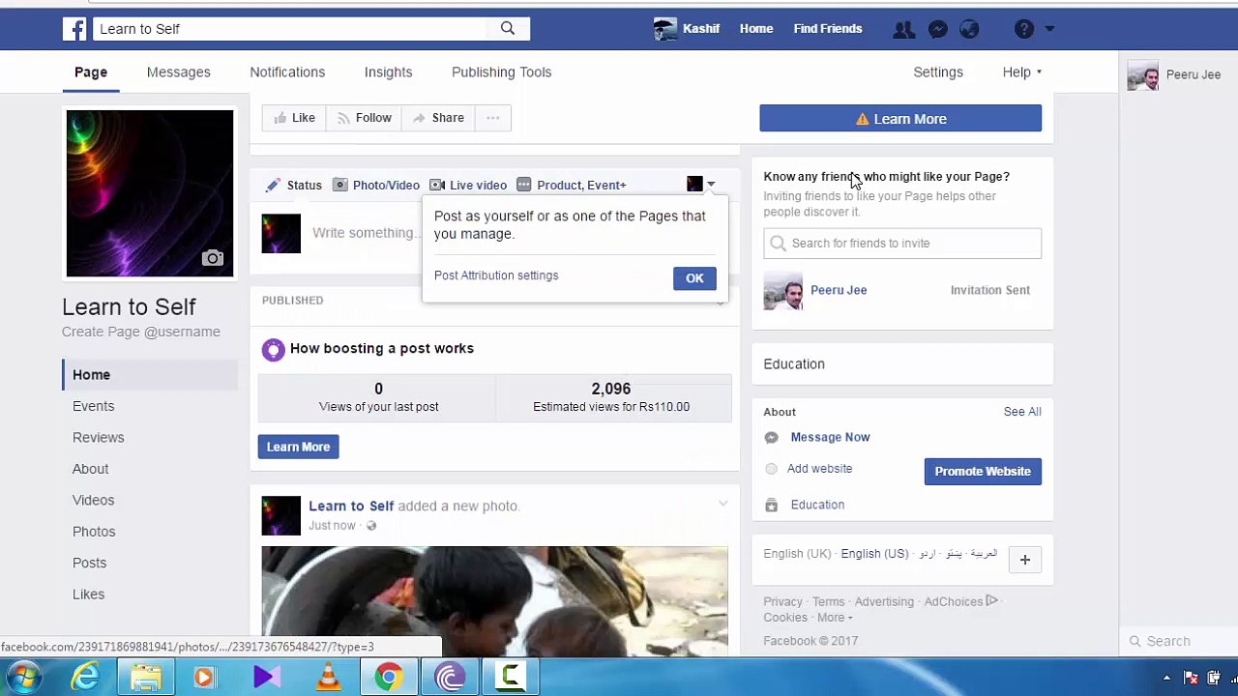Click See All in About section

[x=1022, y=412]
